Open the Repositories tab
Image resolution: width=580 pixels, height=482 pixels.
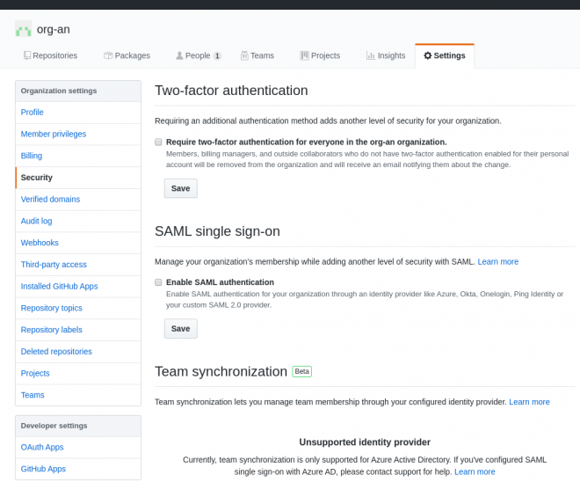click(51, 55)
